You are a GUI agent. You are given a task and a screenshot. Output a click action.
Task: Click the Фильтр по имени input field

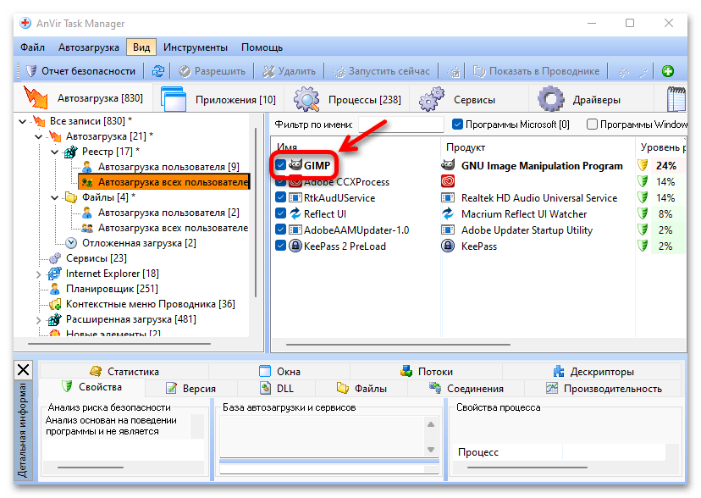tap(401, 125)
